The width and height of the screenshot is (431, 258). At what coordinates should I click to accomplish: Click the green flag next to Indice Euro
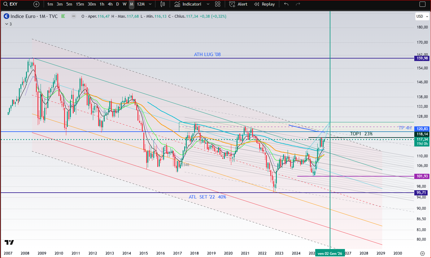tap(63, 16)
